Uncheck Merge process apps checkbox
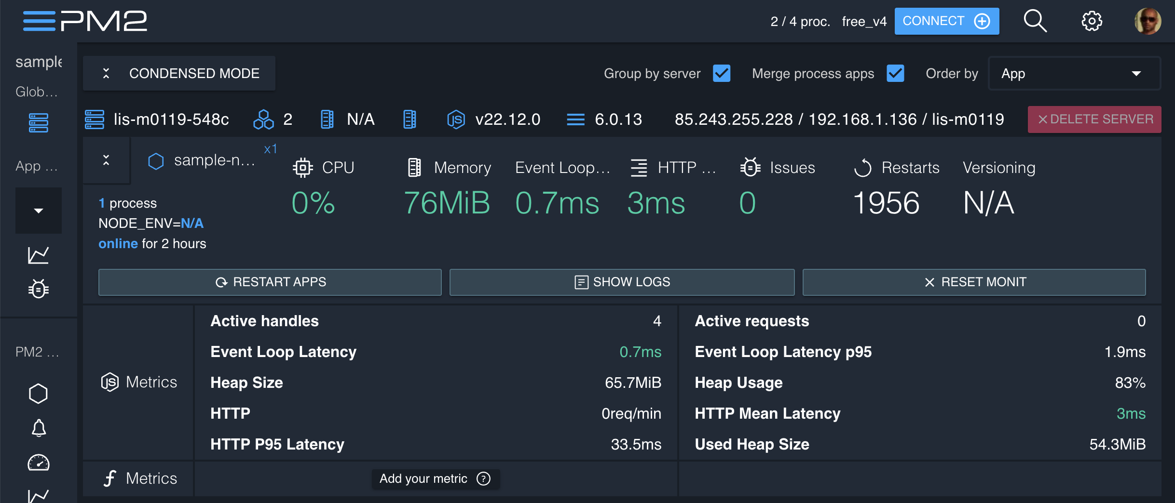Viewport: 1175px width, 503px height. 895,74
